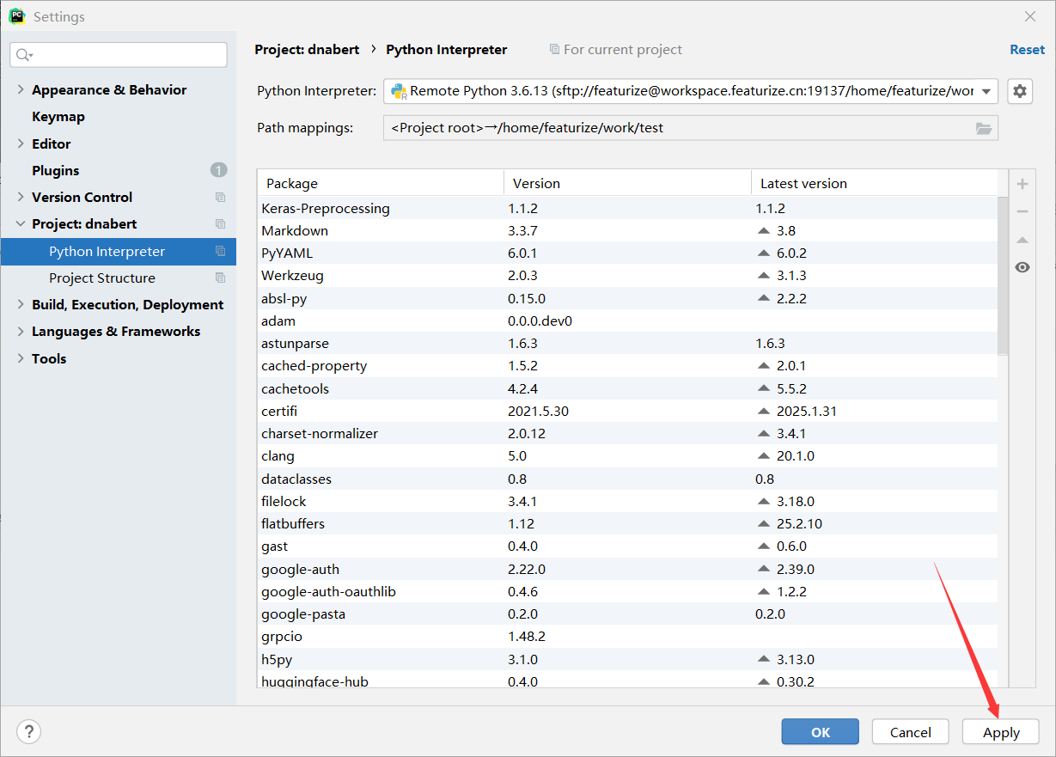Upgrade selected package with up arrow
Image resolution: width=1056 pixels, height=757 pixels.
(1022, 240)
